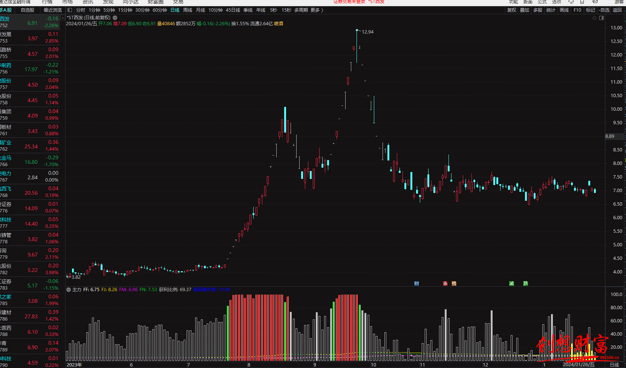Switch to 季线 quarterly chart

coord(248,10)
